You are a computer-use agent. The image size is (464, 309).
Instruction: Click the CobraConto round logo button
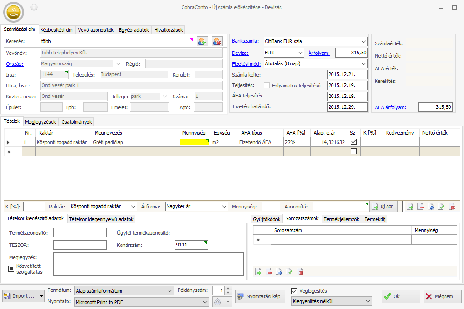[x=13, y=13]
